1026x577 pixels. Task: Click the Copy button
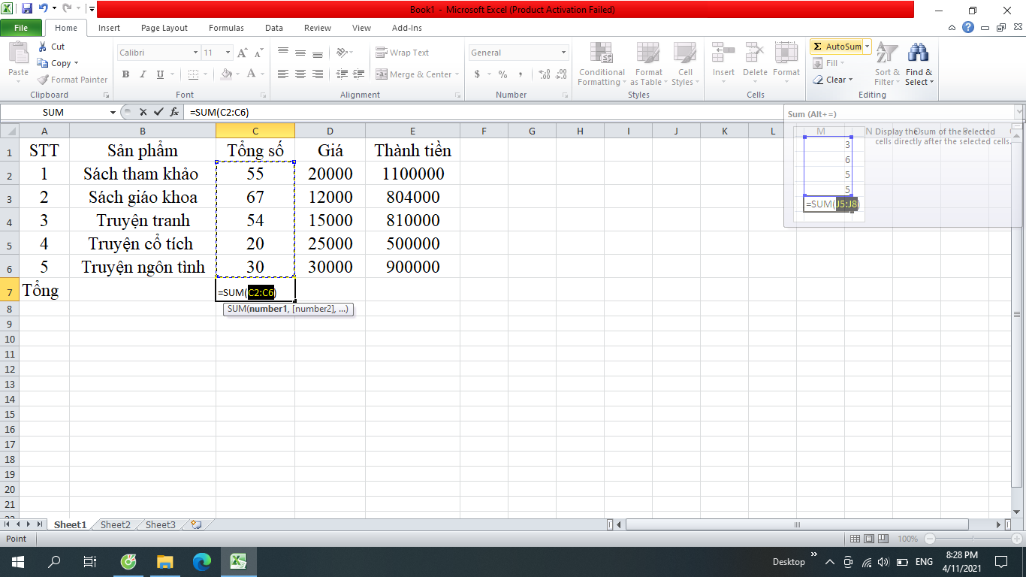[x=54, y=63]
